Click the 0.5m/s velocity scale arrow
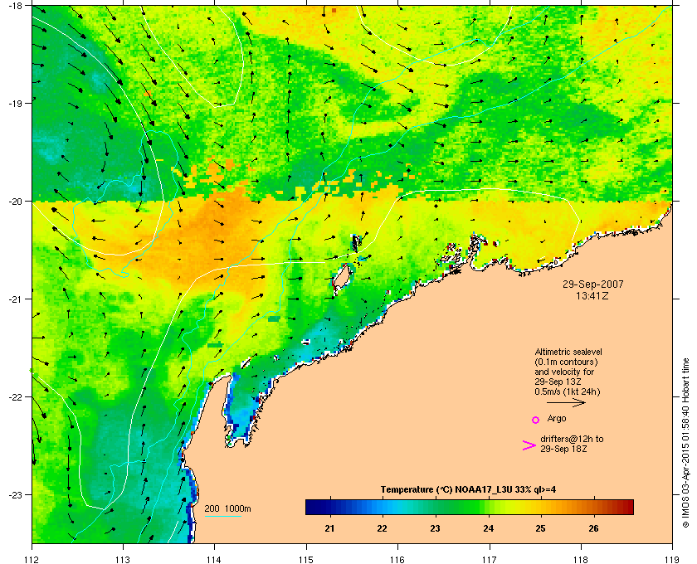The image size is (697, 564). [566, 402]
